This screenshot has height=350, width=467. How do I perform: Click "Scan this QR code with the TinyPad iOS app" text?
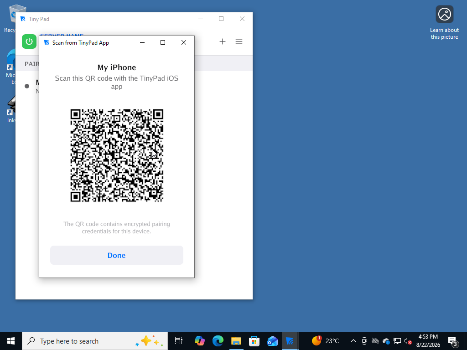117,82
